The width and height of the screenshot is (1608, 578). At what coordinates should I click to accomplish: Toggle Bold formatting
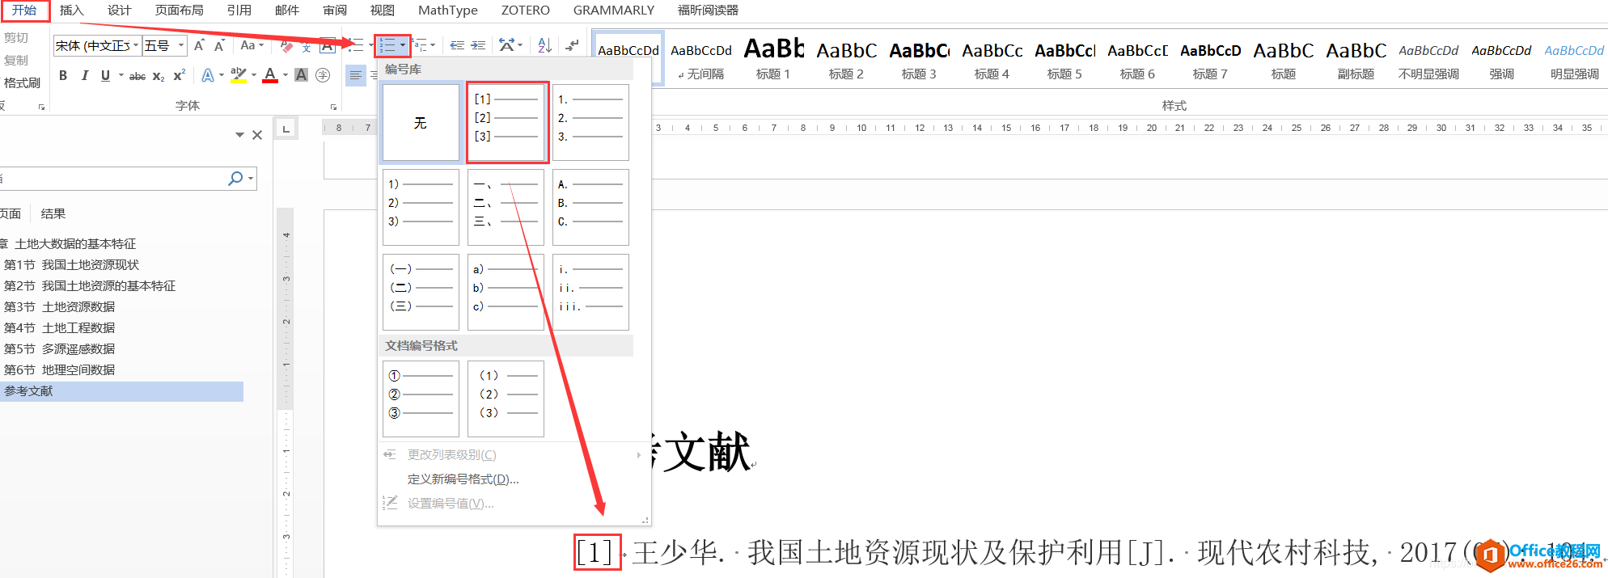point(63,76)
